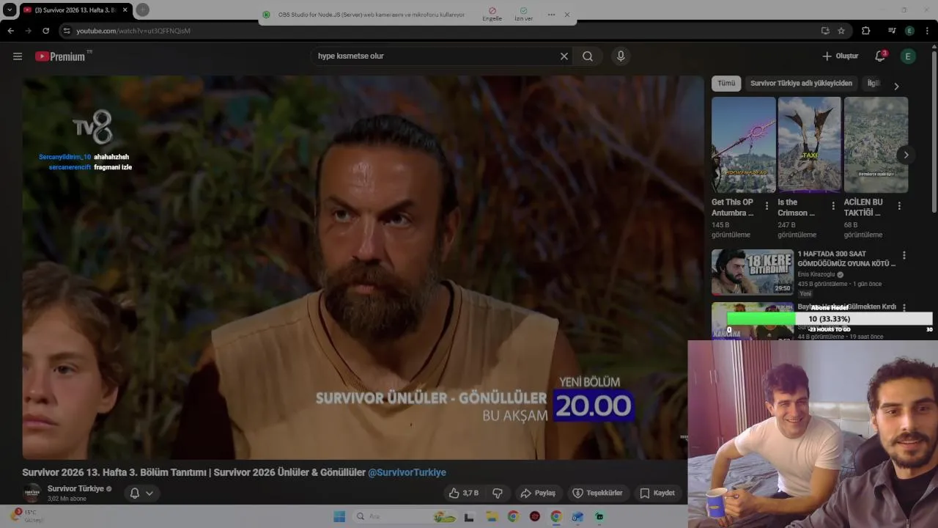
Task: Dislike the video with thumbs-down icon
Action: point(498,493)
